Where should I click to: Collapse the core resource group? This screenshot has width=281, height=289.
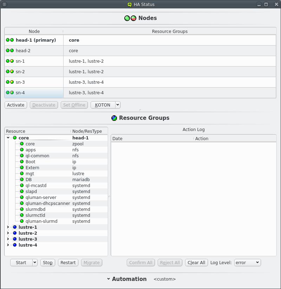point(8,138)
